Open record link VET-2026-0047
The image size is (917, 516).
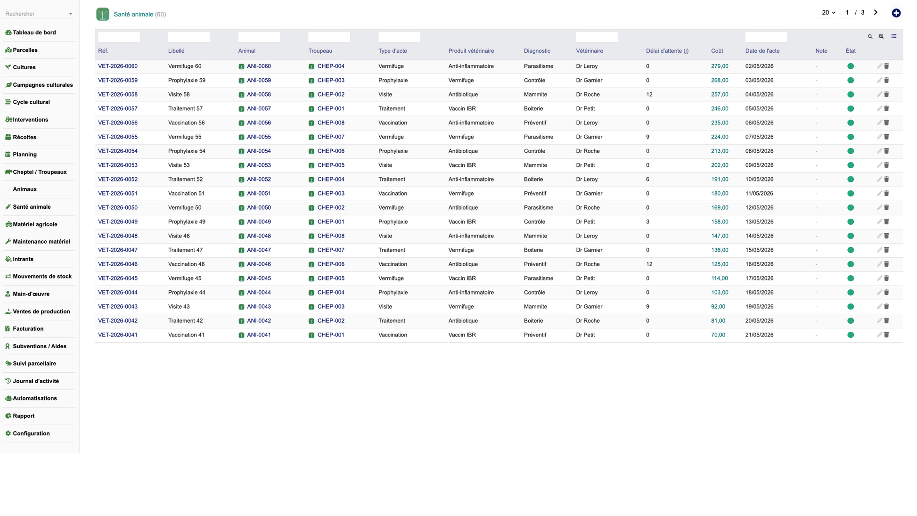click(118, 250)
